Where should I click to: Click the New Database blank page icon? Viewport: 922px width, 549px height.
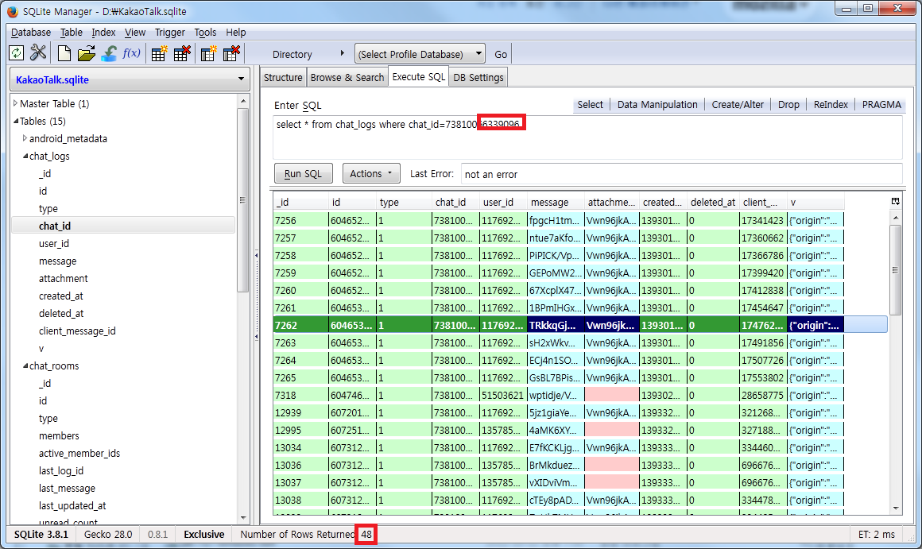[64, 53]
